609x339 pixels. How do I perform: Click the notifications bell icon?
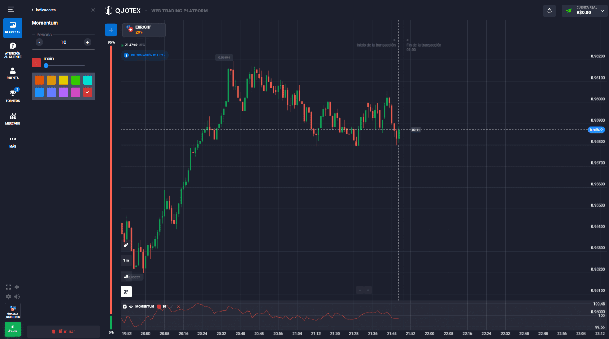coord(549,11)
